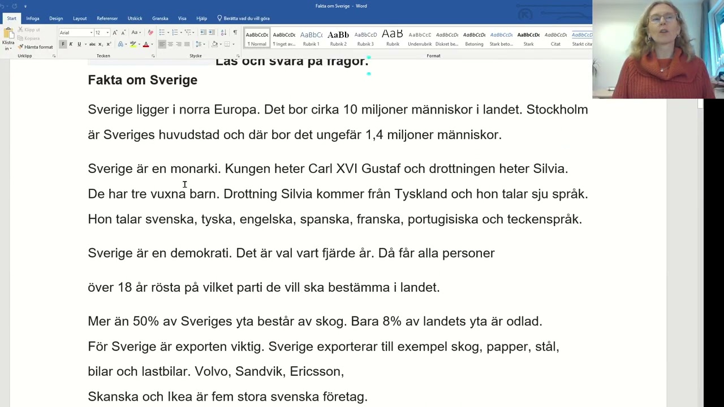Image resolution: width=724 pixels, height=407 pixels.
Task: Select the Hämta format painter brush
Action: click(20, 47)
